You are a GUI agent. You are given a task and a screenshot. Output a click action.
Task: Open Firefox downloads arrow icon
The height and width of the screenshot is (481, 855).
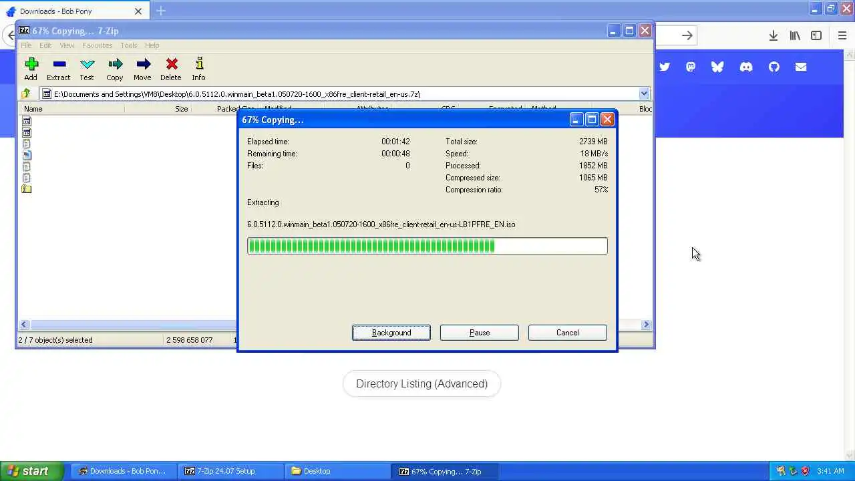(x=773, y=35)
